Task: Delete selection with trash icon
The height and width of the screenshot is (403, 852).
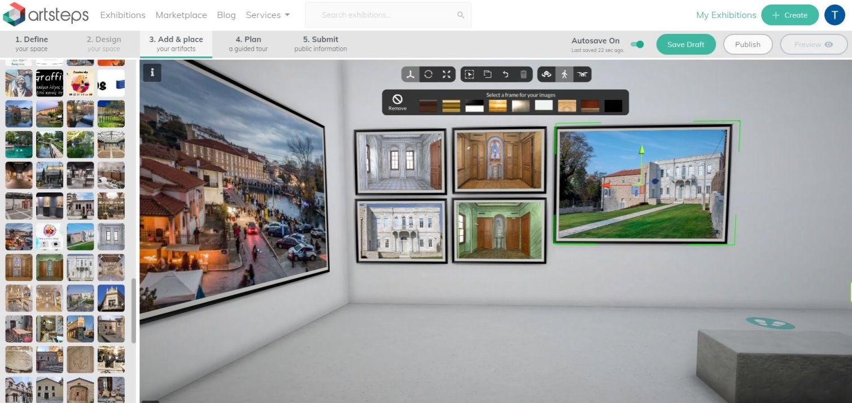Action: [x=523, y=74]
